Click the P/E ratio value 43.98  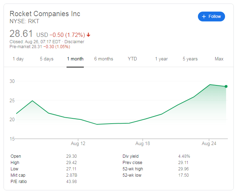[x=71, y=182]
